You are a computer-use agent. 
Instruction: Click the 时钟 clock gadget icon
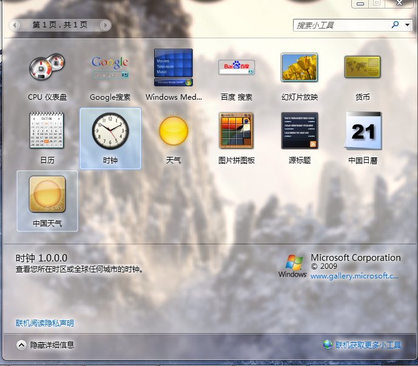pos(110,131)
